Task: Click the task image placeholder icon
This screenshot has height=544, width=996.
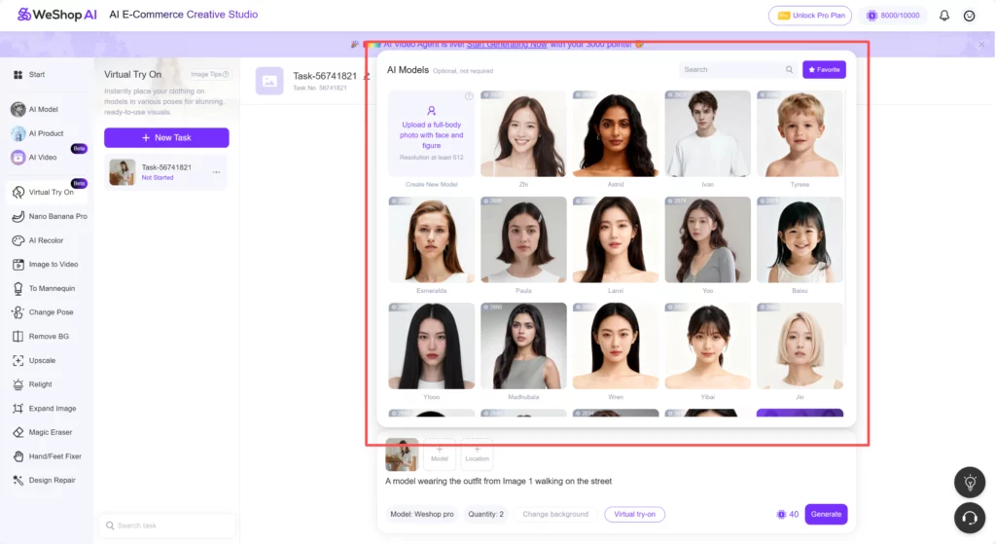Action: (x=269, y=82)
